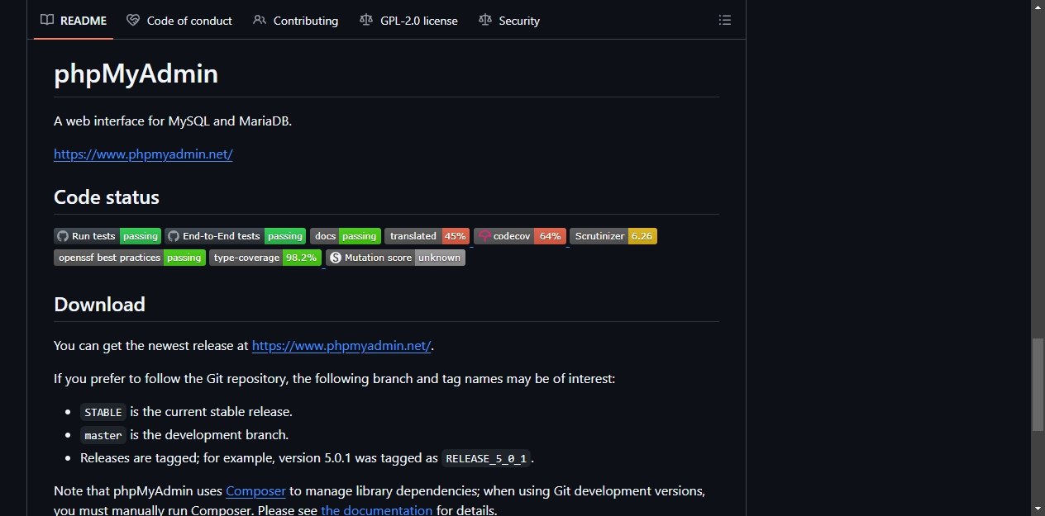Click the phpMyAdmin heading
Viewport: 1045px width, 516px height.
136,74
